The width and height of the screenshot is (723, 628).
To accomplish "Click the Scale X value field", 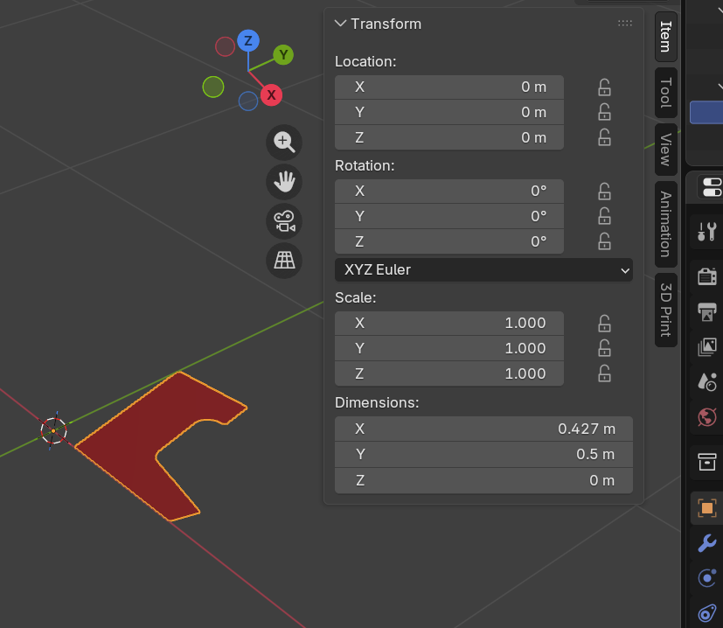I will [x=448, y=323].
